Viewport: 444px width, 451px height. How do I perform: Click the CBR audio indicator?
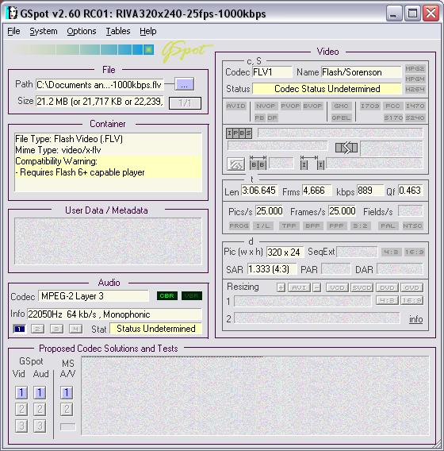[x=167, y=296]
